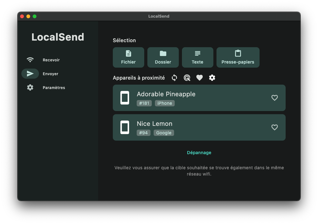Favorite Nice Lemon with heart outline

275,127
